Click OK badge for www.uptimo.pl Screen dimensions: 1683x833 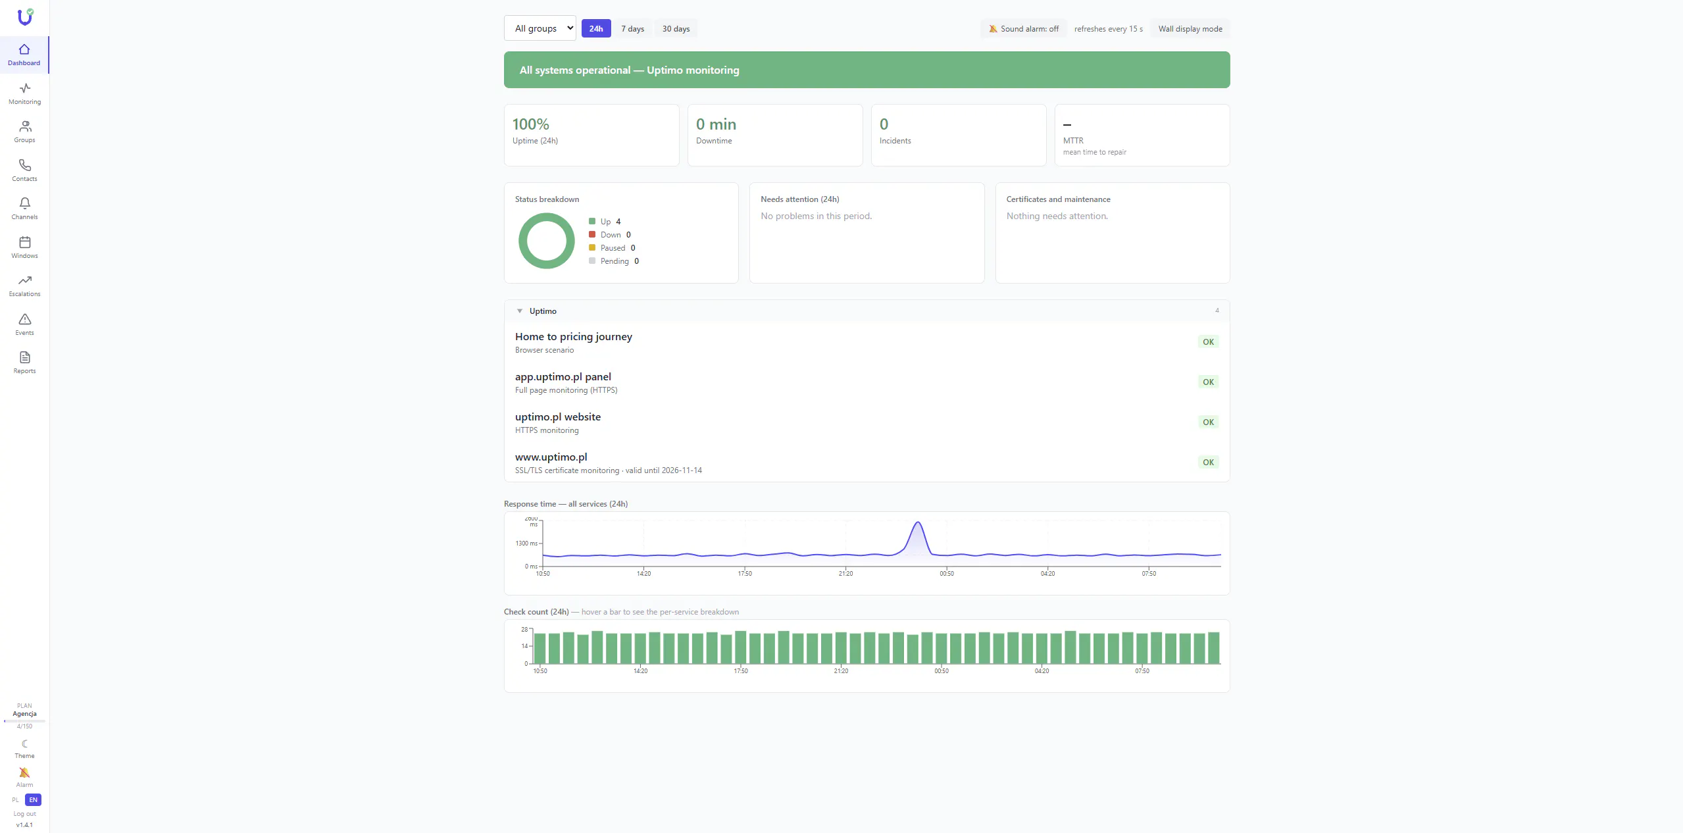(x=1208, y=463)
